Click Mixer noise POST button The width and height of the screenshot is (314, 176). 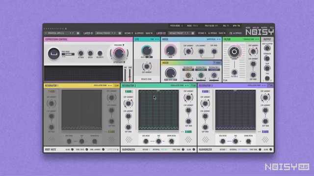tap(175, 80)
